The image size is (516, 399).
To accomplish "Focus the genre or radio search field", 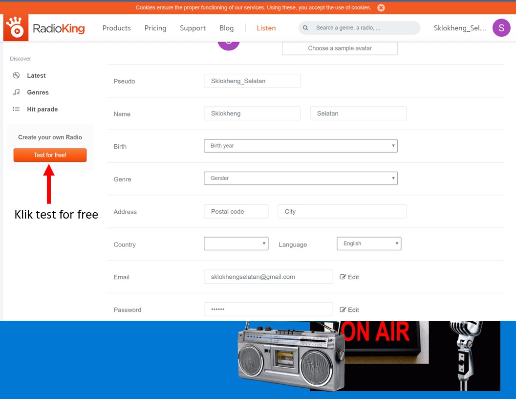I will click(x=359, y=28).
